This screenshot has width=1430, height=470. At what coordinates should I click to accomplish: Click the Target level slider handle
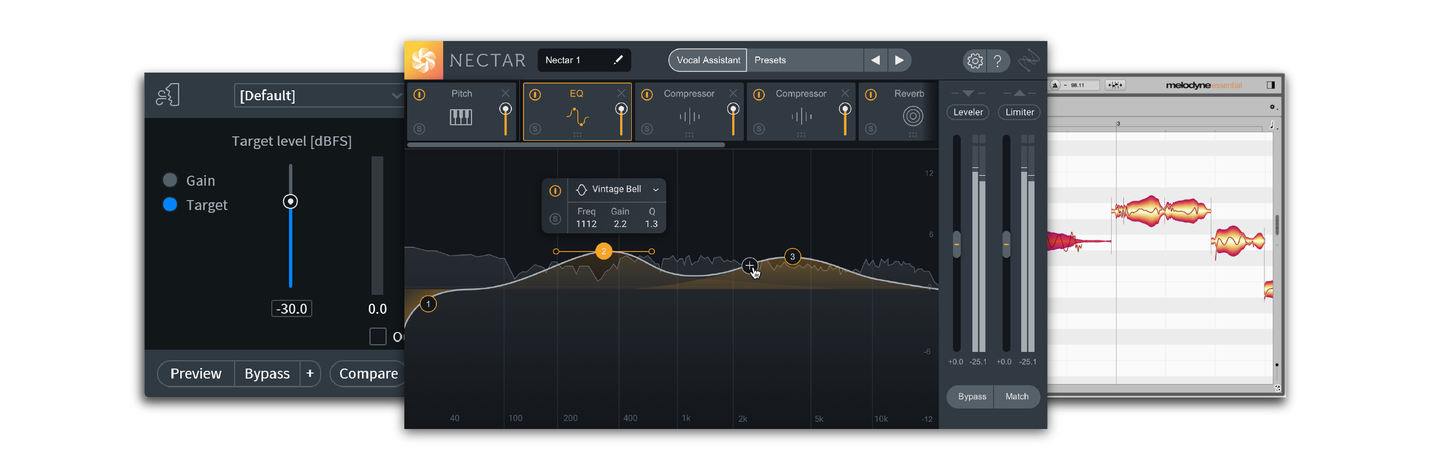290,201
